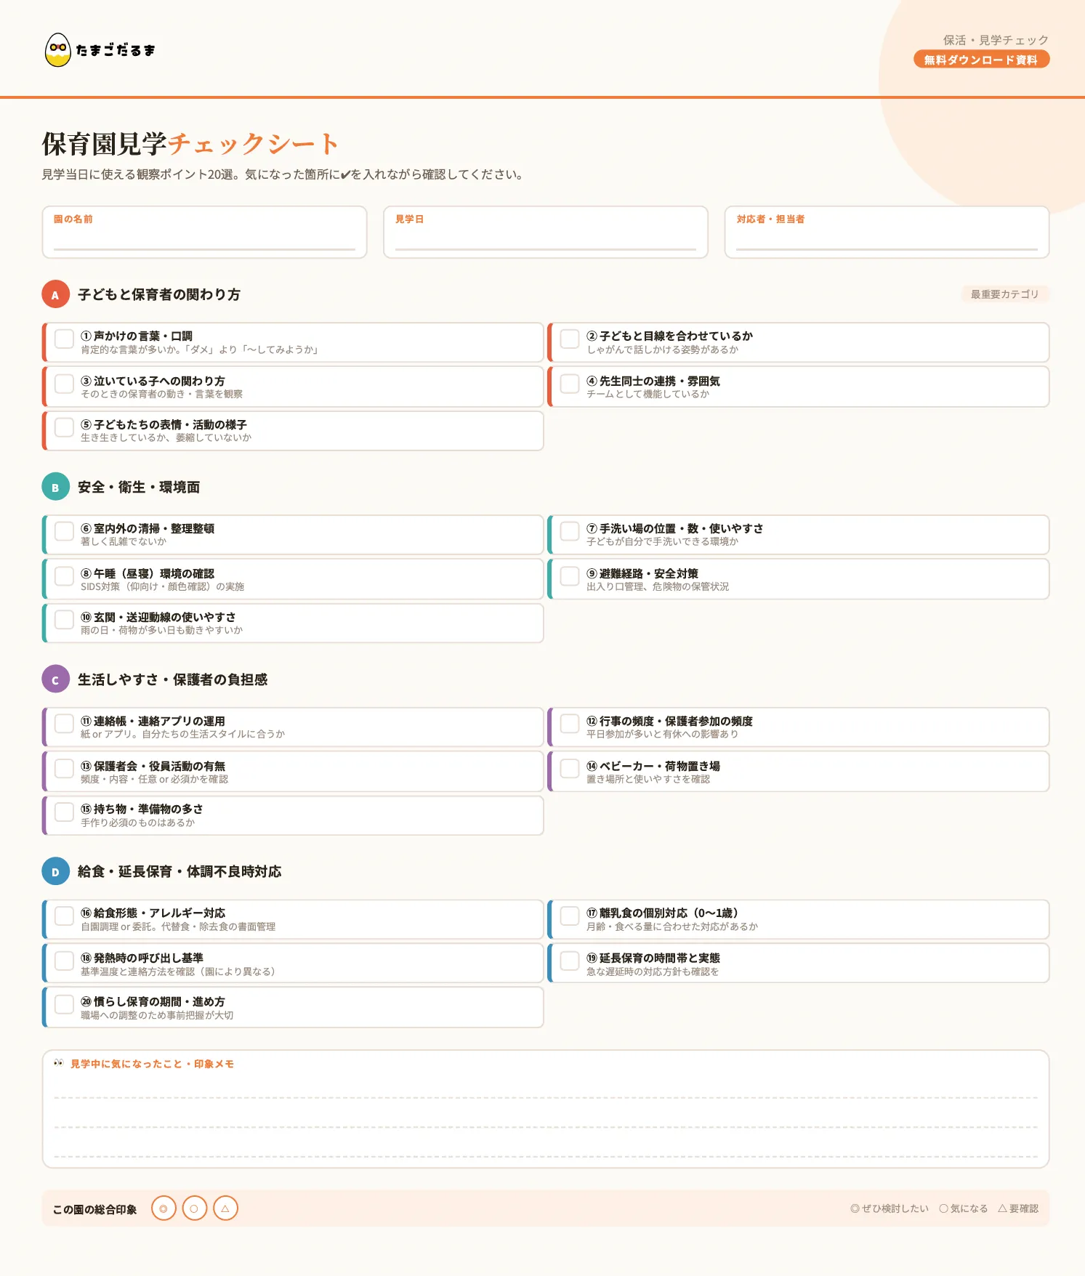Click the 見学日 input field
The width and height of the screenshot is (1085, 1276).
click(x=545, y=232)
